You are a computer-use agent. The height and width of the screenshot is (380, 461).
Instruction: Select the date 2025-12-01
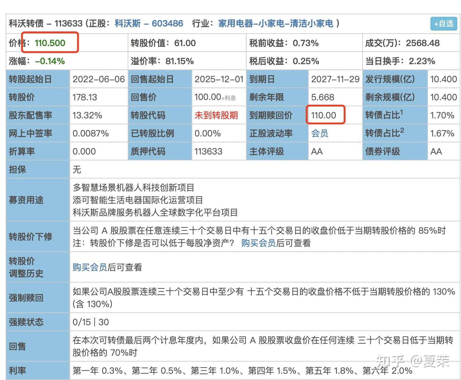click(x=219, y=79)
